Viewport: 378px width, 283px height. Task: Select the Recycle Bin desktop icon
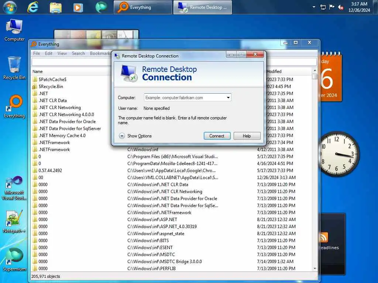pos(14,68)
